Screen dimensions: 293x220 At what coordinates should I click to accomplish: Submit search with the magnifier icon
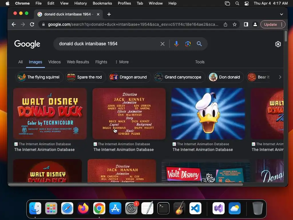click(x=199, y=44)
